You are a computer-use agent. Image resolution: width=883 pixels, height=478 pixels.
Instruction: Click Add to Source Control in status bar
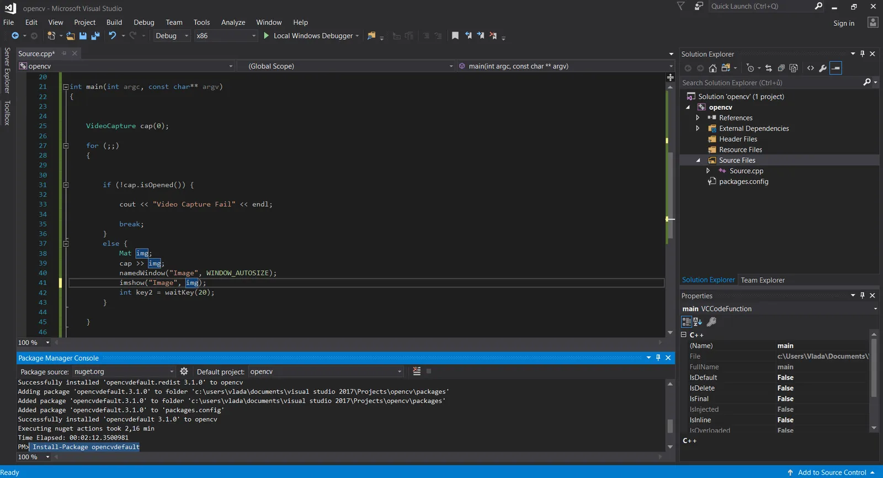832,472
